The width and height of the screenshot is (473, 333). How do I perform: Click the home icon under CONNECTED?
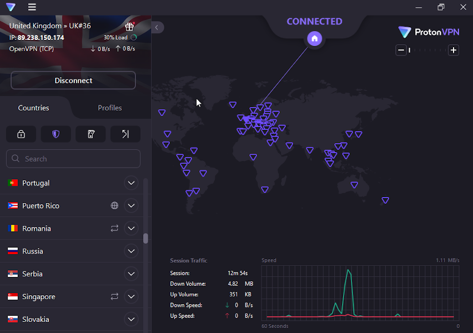point(315,38)
